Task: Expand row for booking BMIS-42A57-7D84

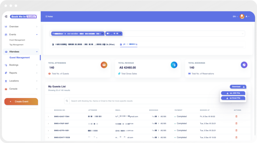Action: coord(48,117)
